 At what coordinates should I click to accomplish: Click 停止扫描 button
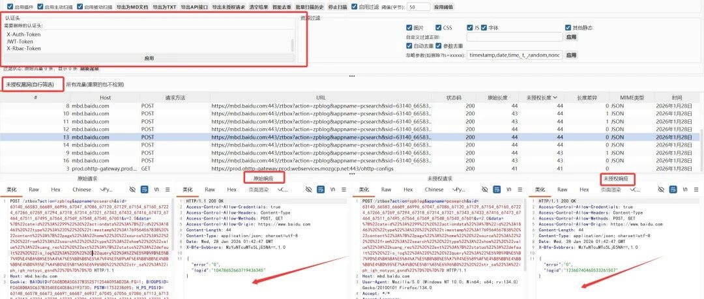(x=337, y=7)
